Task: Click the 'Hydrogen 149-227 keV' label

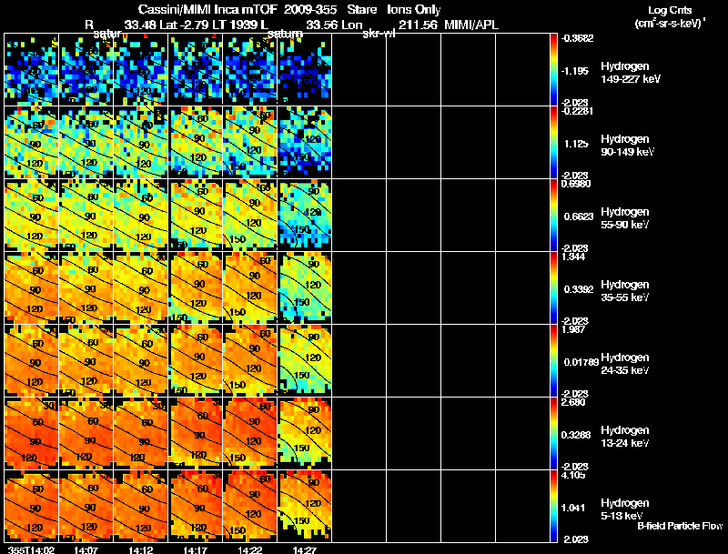Action: point(631,73)
